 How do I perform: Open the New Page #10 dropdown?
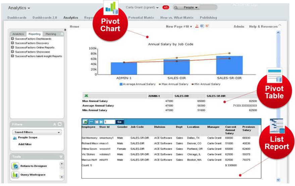[179, 27]
